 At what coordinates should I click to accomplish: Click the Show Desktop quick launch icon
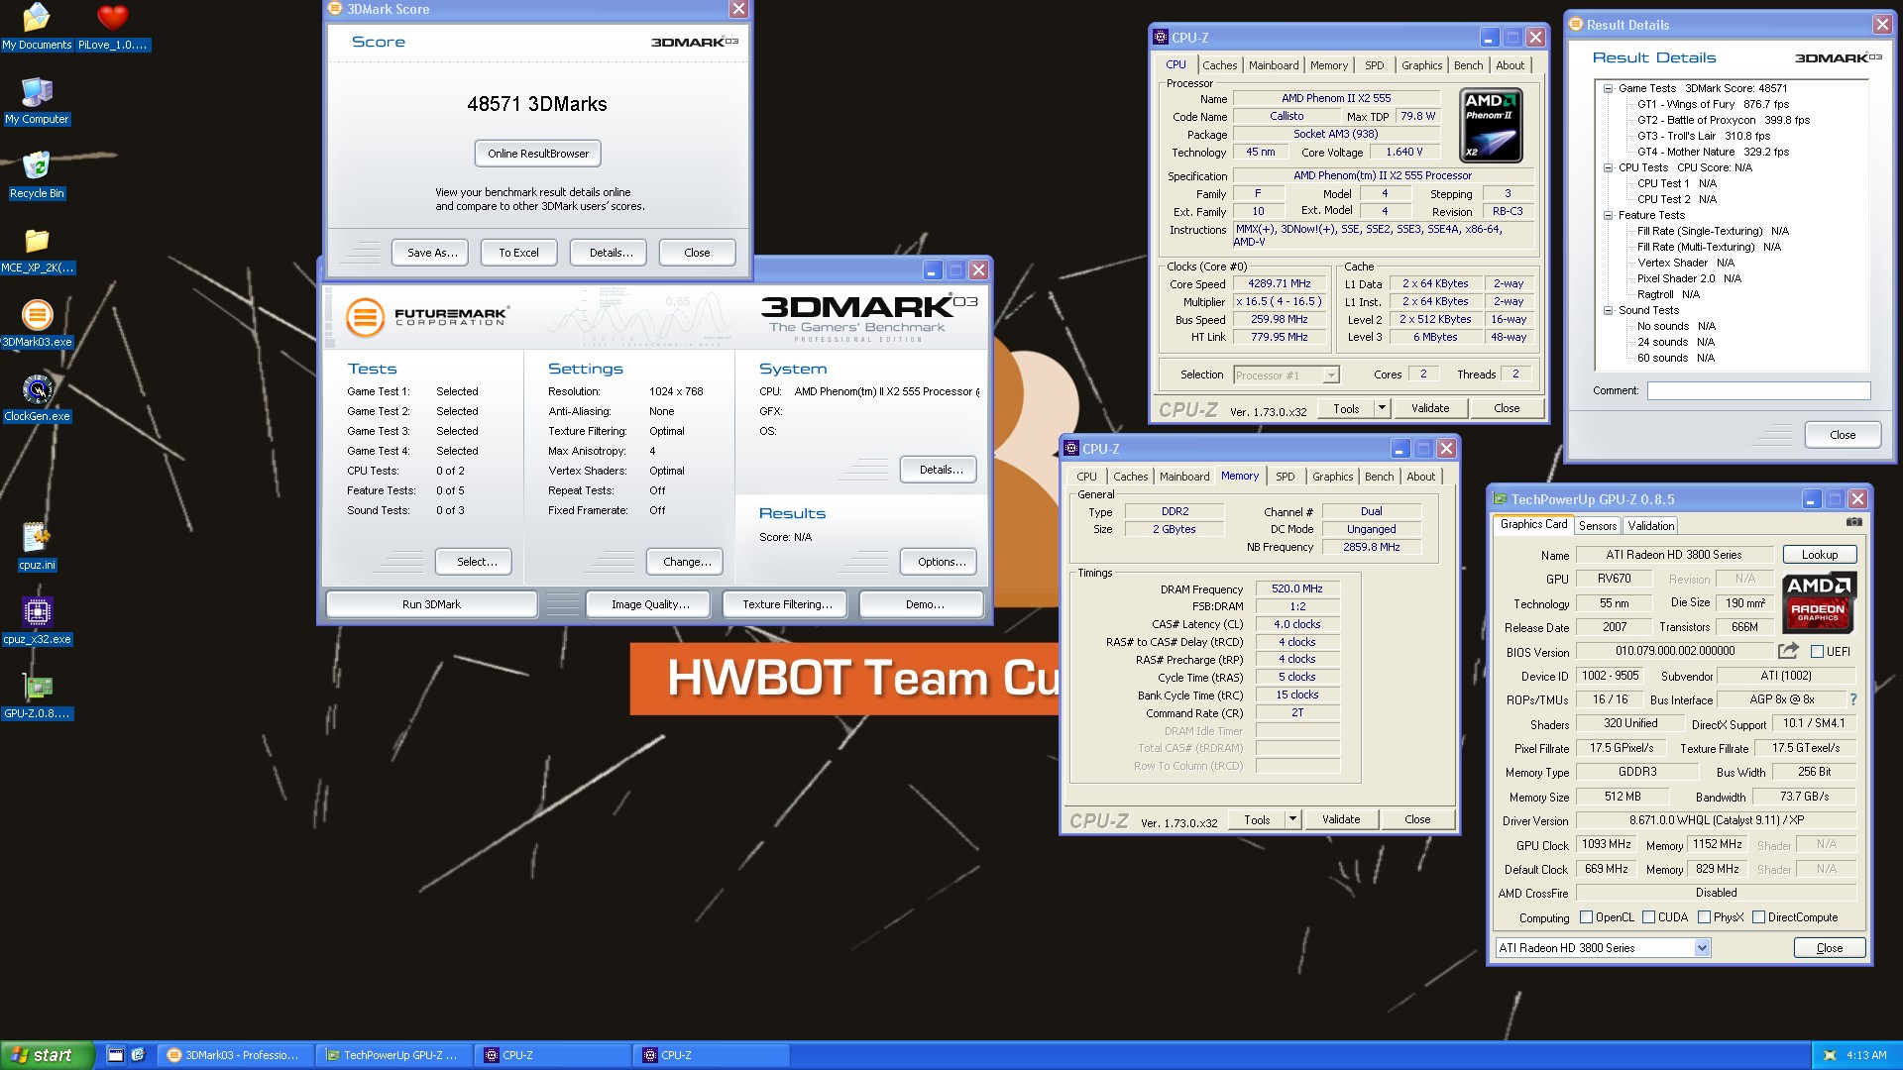pos(116,1055)
